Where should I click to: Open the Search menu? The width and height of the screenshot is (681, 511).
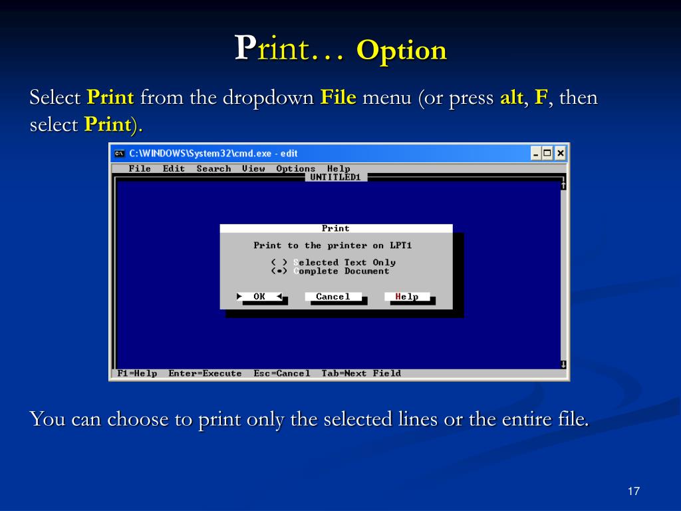[213, 168]
